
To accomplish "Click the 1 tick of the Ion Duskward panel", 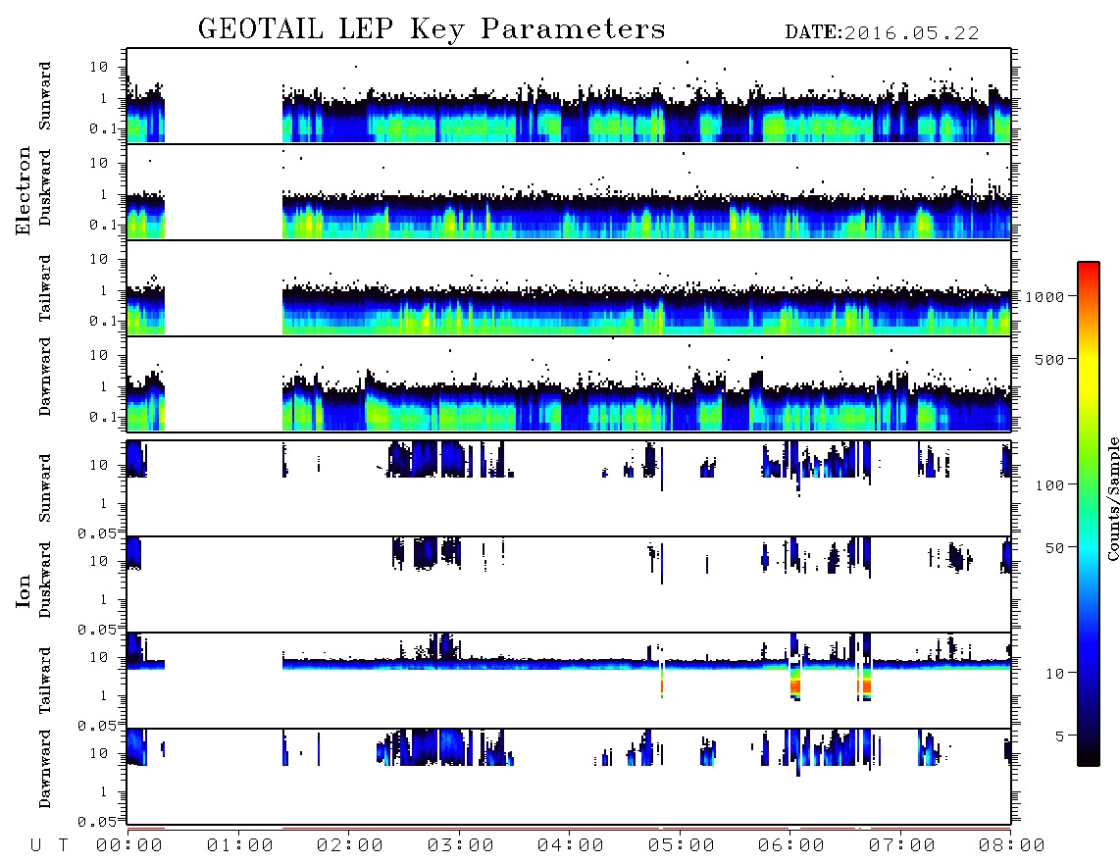I will 104,599.
